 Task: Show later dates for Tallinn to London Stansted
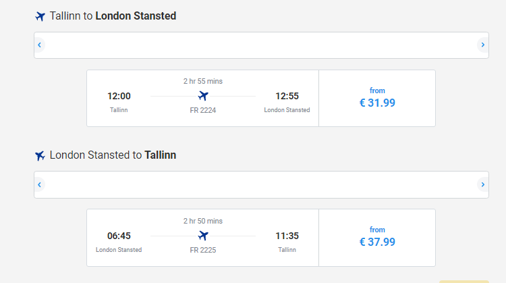tap(483, 45)
